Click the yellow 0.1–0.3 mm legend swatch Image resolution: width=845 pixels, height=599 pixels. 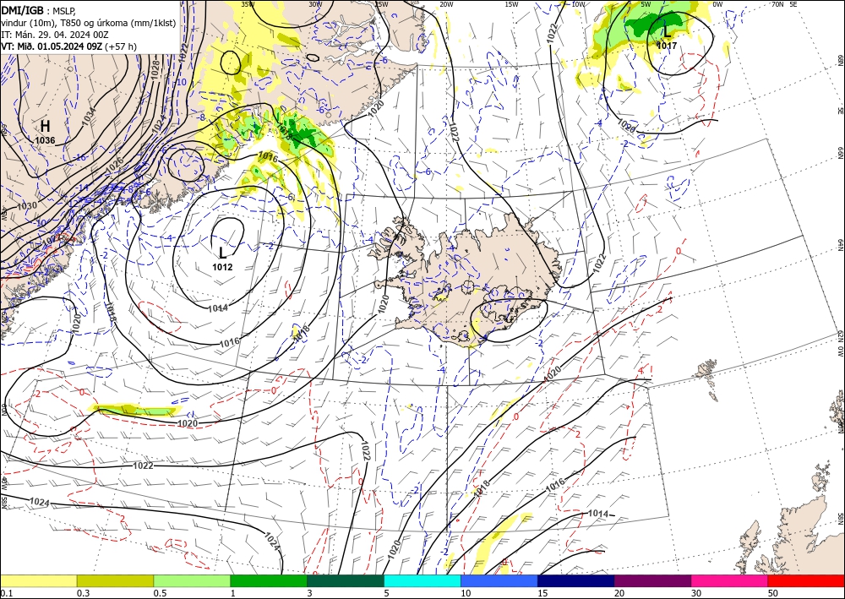click(38, 580)
